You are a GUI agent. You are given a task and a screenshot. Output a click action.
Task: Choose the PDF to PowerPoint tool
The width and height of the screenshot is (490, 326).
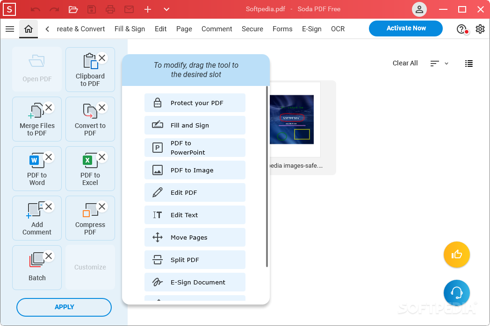coord(195,148)
